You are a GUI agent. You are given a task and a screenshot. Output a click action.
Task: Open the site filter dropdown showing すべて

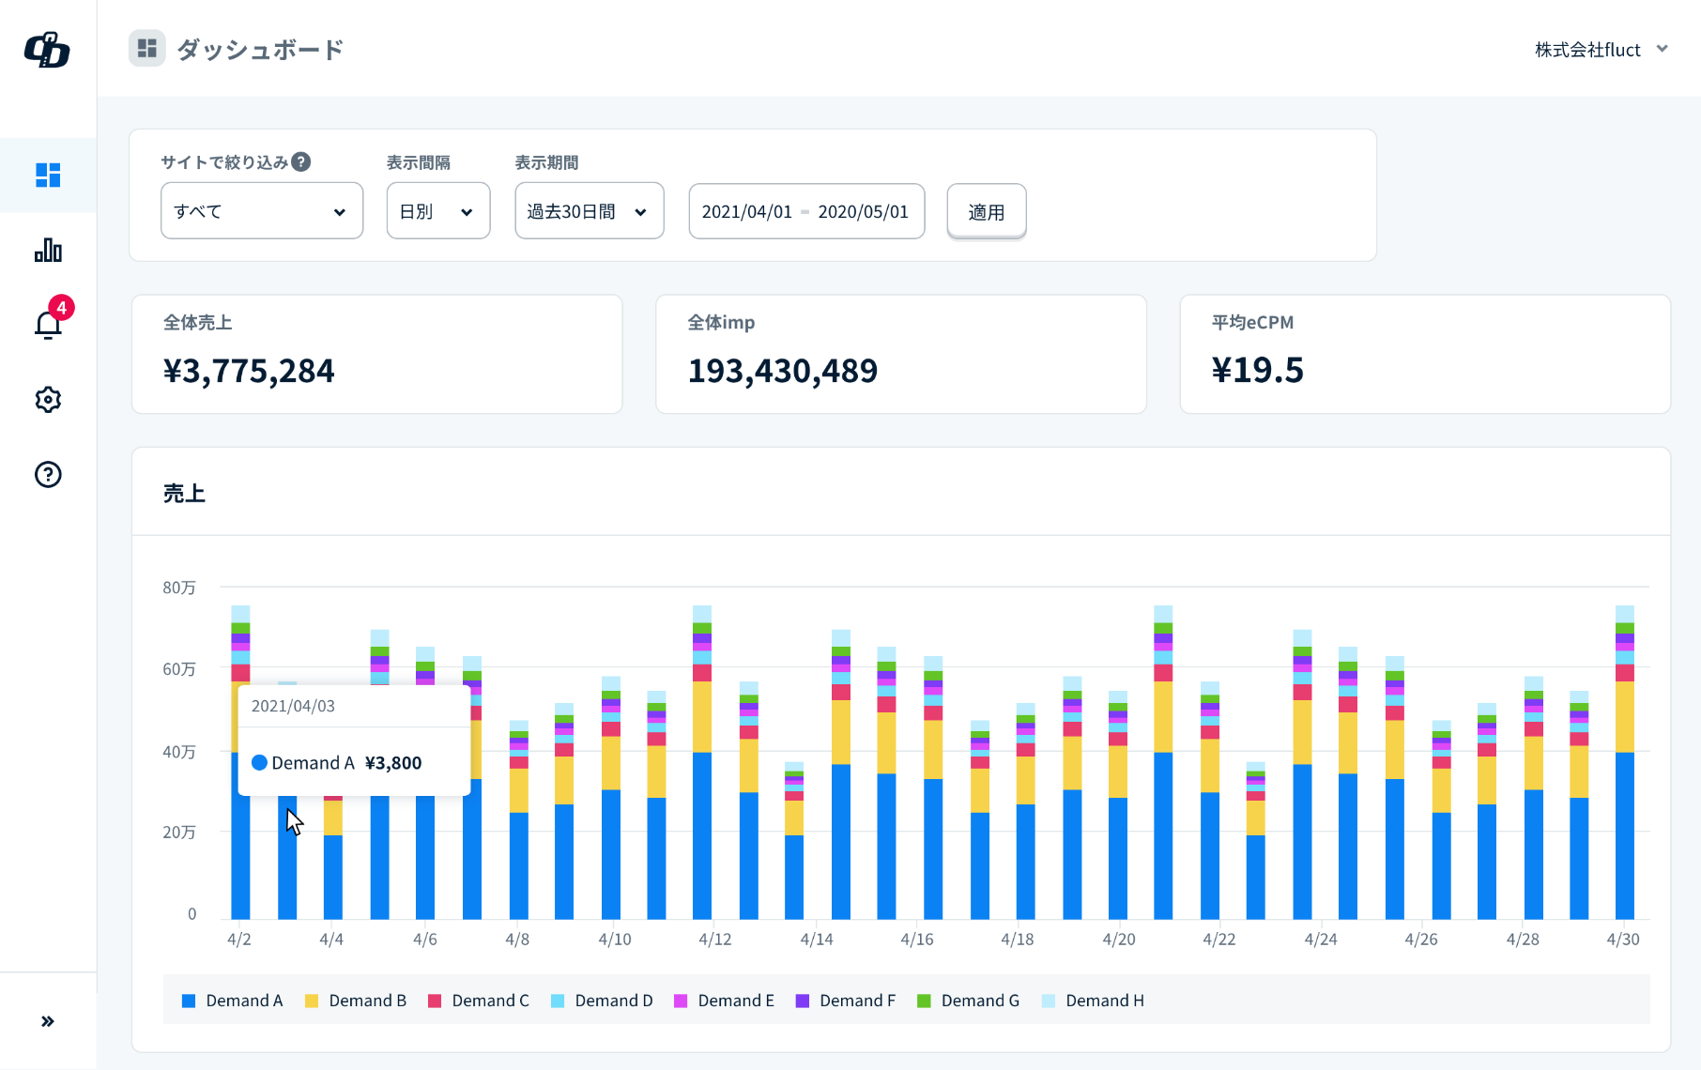click(x=262, y=211)
